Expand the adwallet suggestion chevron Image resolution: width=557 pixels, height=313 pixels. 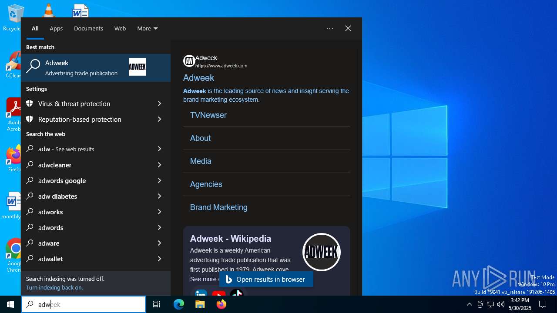click(159, 259)
